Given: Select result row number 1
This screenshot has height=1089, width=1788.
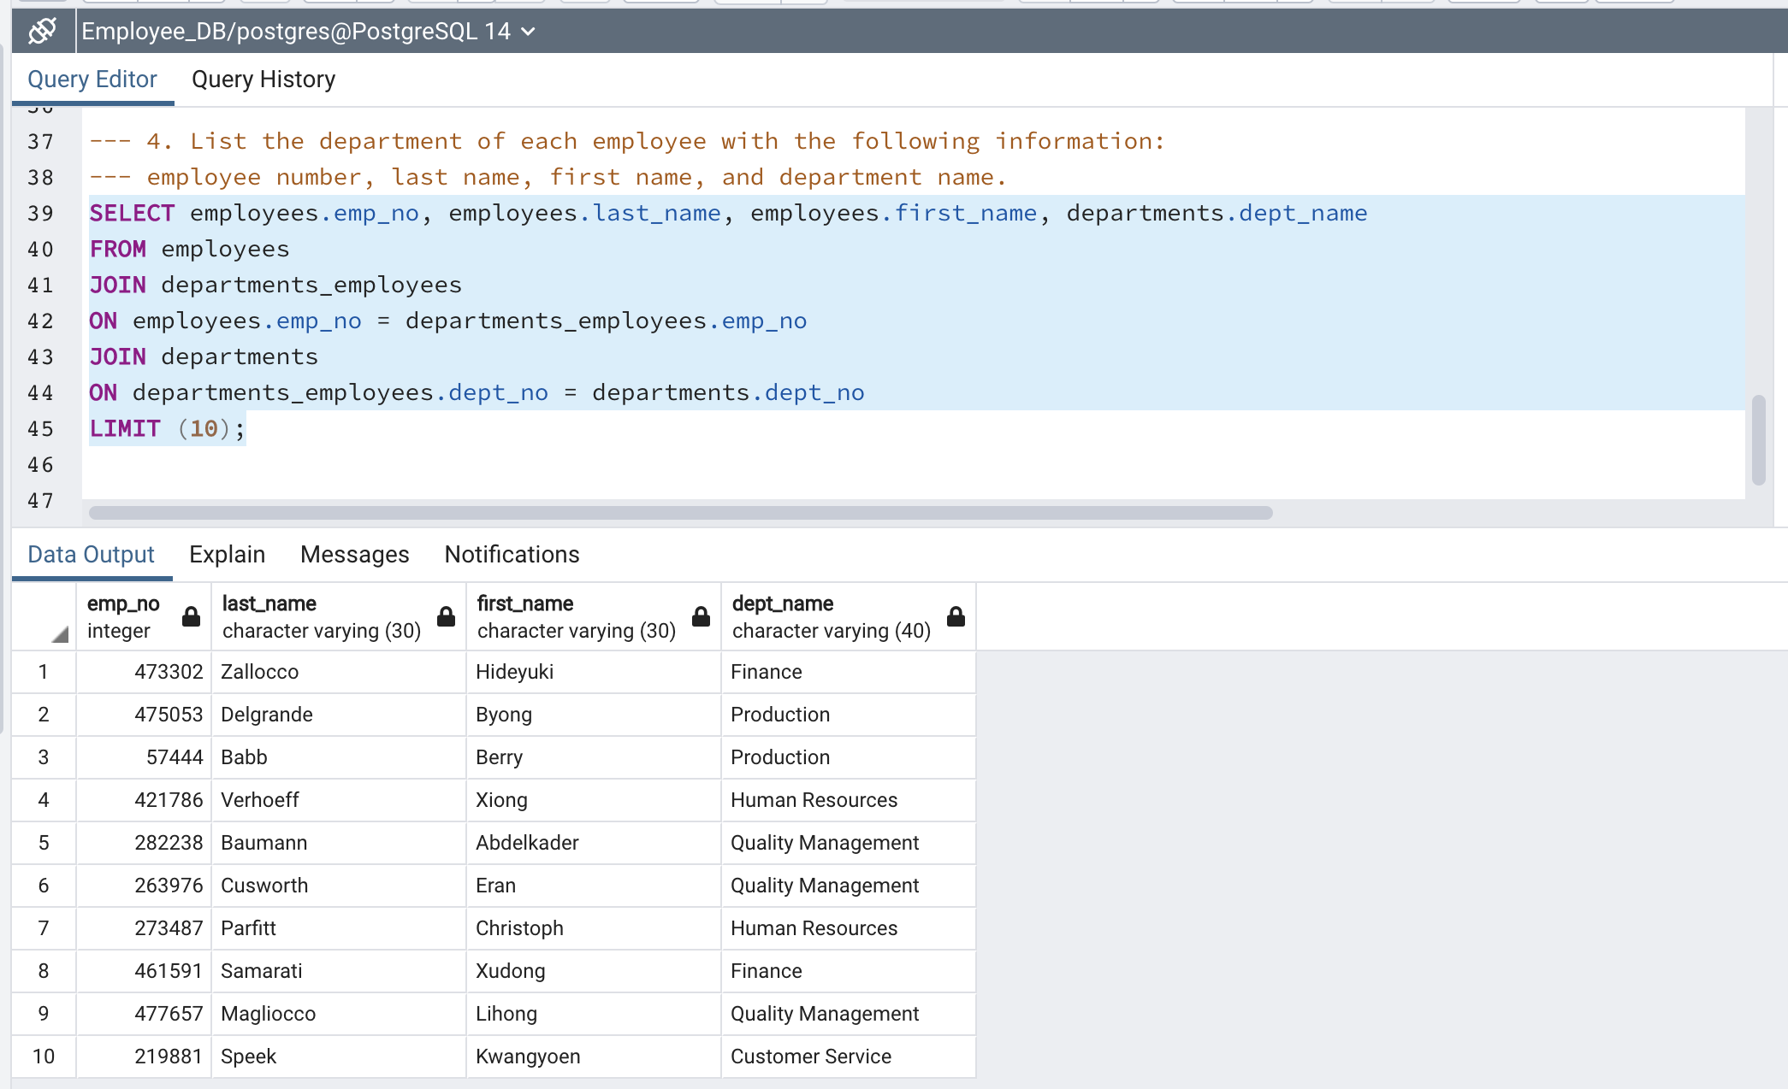Looking at the screenshot, I should [x=44, y=672].
